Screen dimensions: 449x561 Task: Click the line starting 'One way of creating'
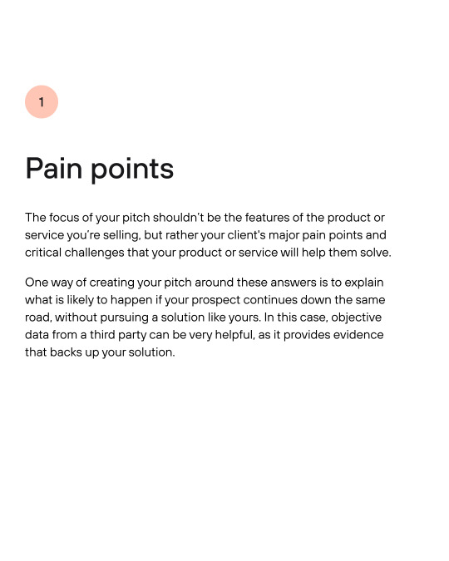click(x=204, y=283)
